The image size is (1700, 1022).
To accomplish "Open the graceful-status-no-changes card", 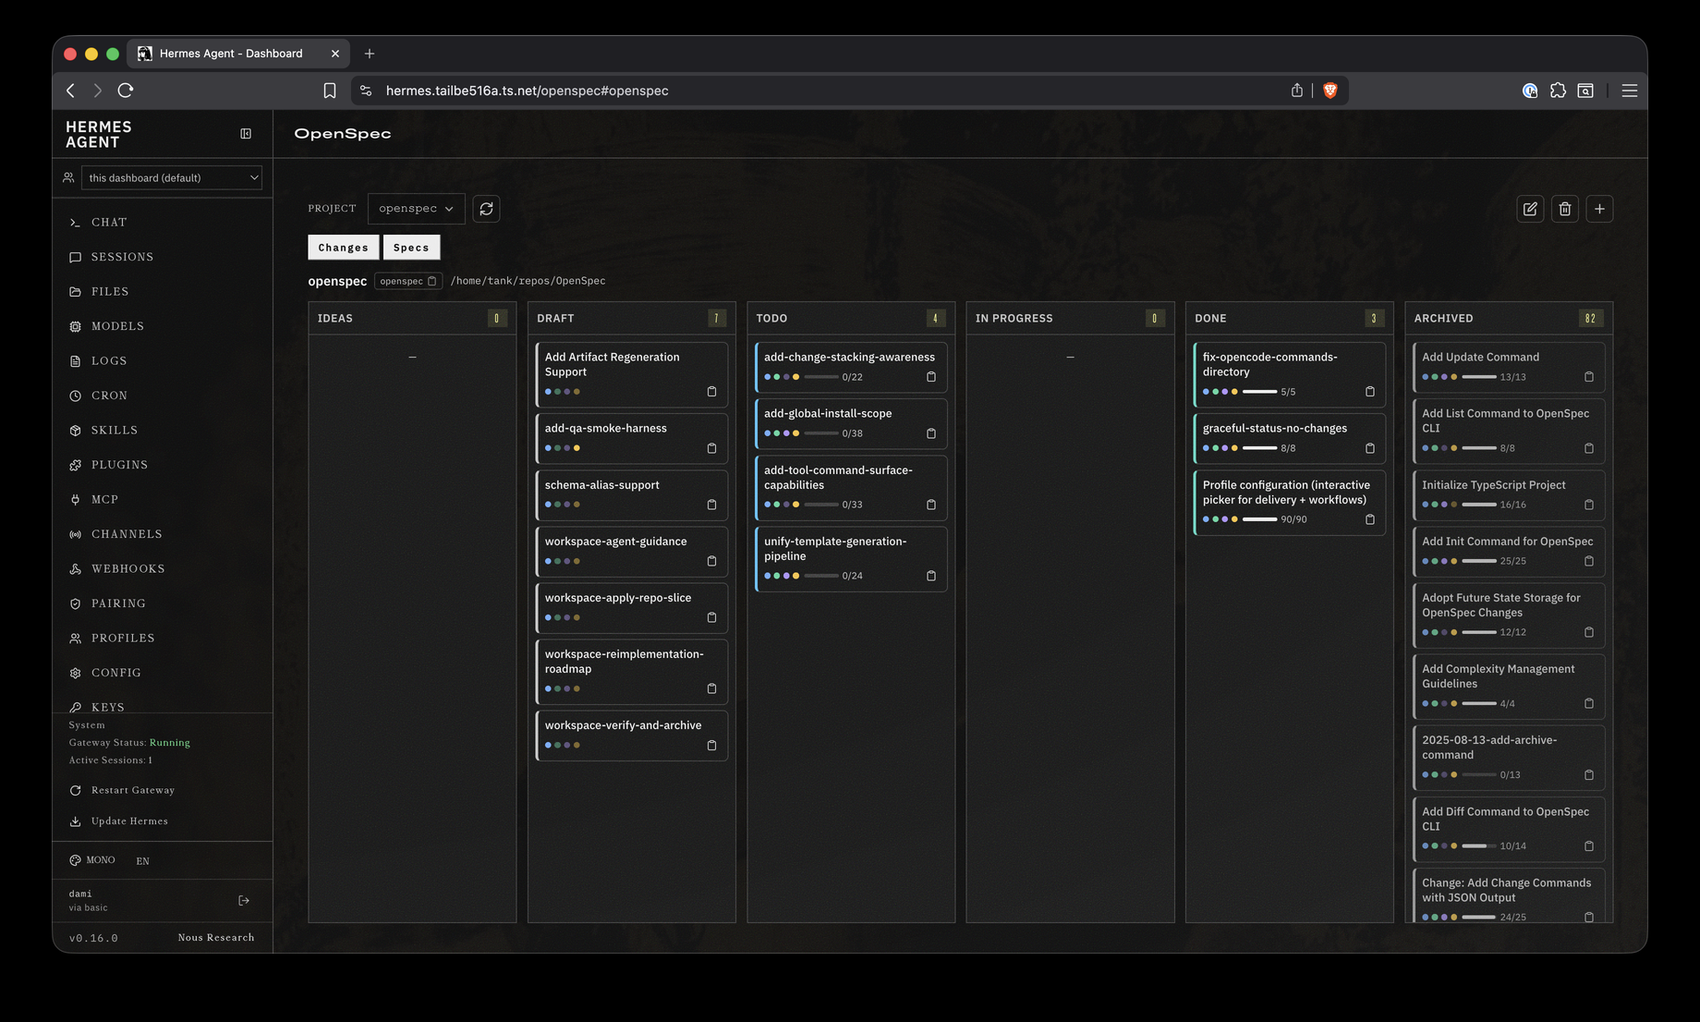I will [1289, 438].
